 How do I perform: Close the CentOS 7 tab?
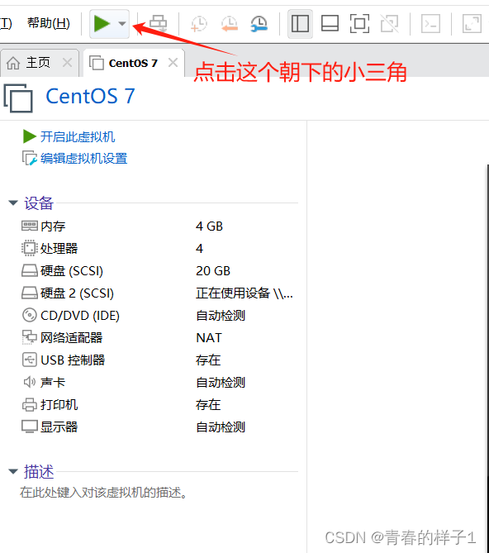pos(173,63)
